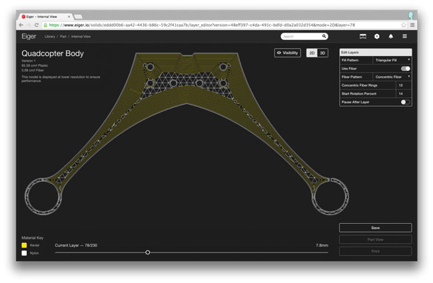Click the Material Key heading
This screenshot has height=283, width=433.
tap(33, 238)
